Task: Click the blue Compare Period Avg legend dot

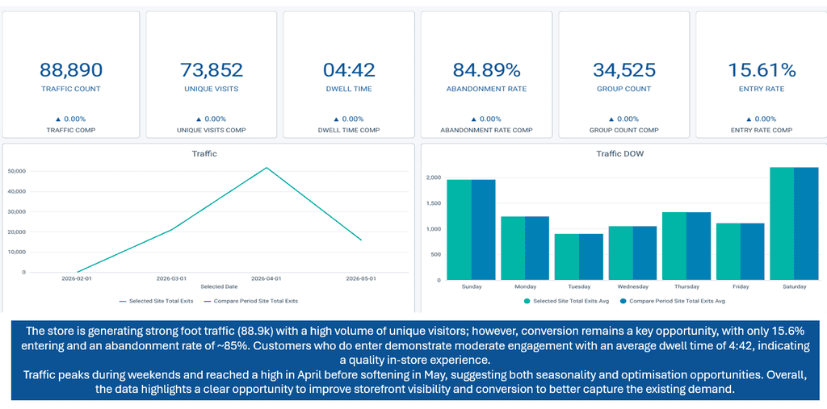Action: point(623,301)
